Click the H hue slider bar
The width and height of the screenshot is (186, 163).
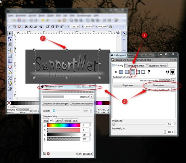(x=64, y=125)
